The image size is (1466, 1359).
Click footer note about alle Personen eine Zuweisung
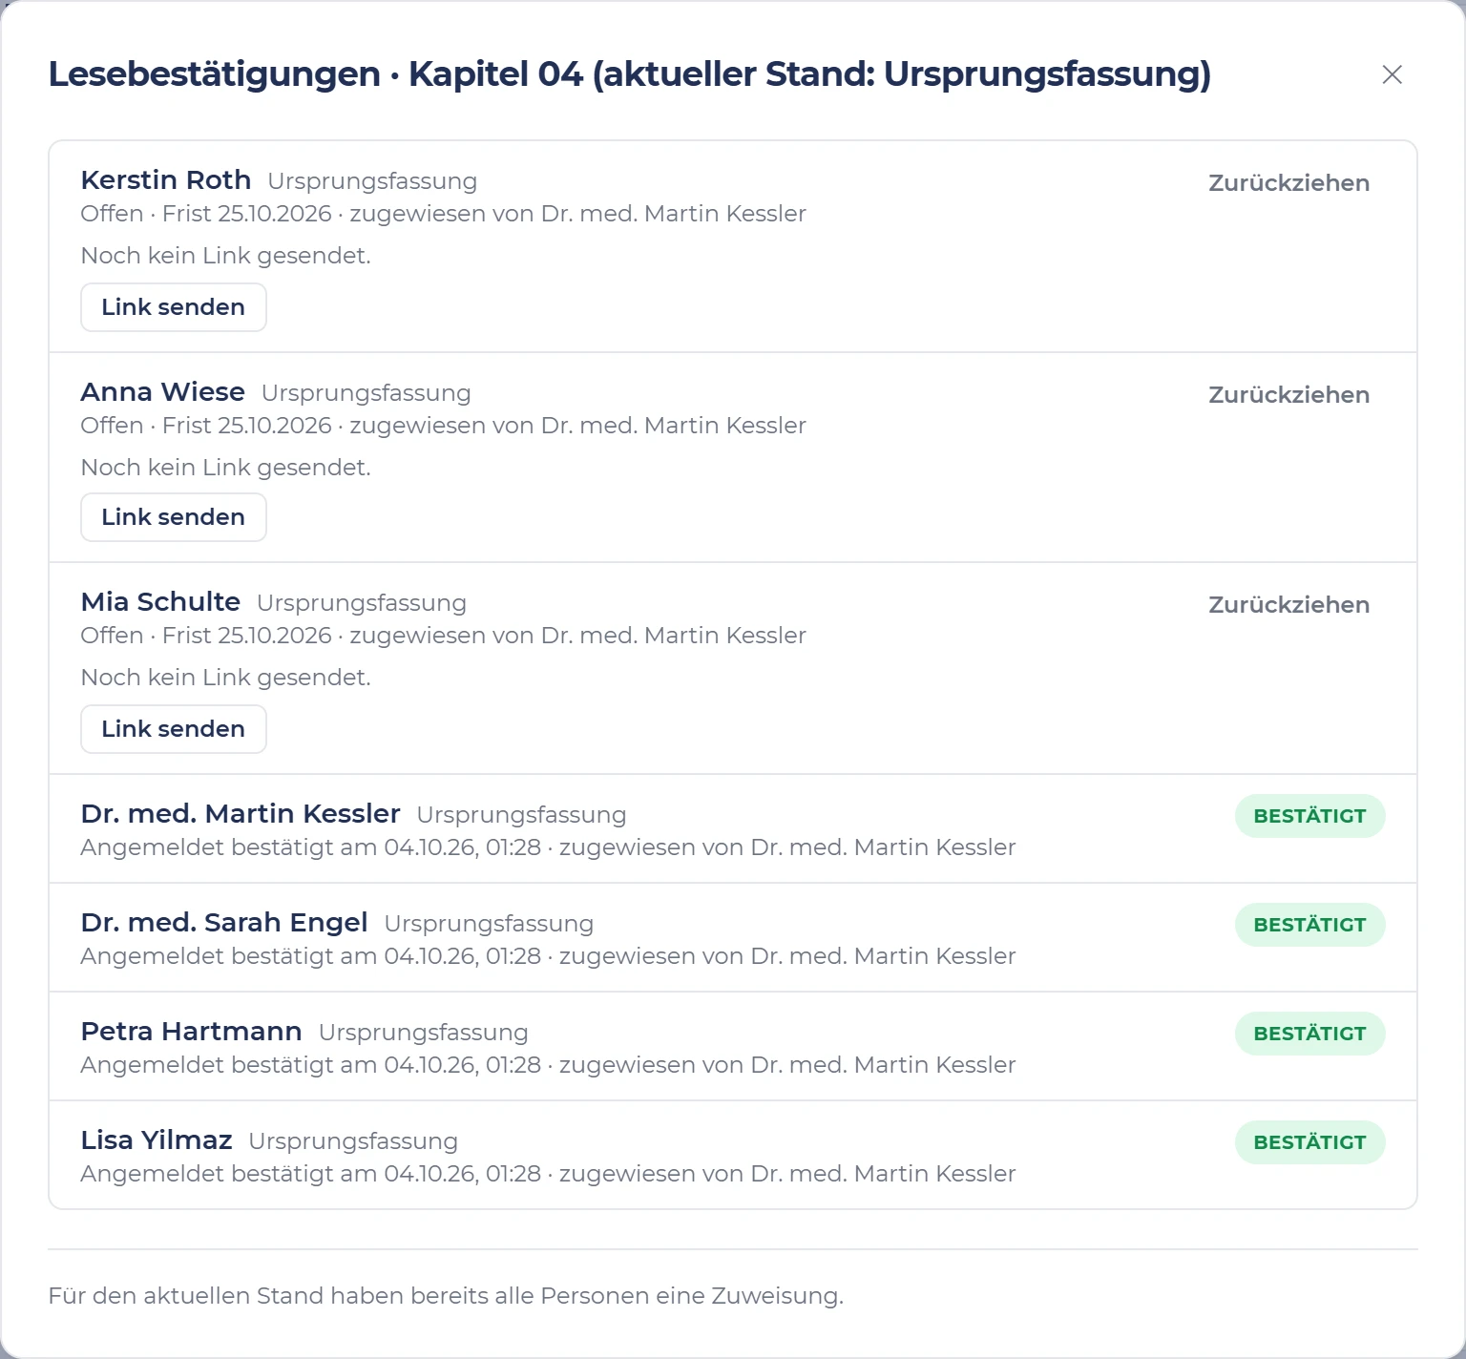tap(446, 1296)
